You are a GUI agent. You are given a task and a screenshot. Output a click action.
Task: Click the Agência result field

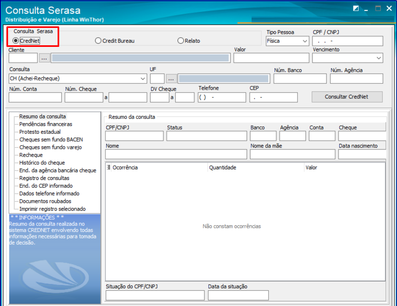point(292,136)
